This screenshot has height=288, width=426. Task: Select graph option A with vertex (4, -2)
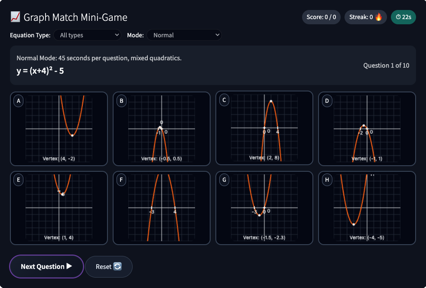pos(59,128)
